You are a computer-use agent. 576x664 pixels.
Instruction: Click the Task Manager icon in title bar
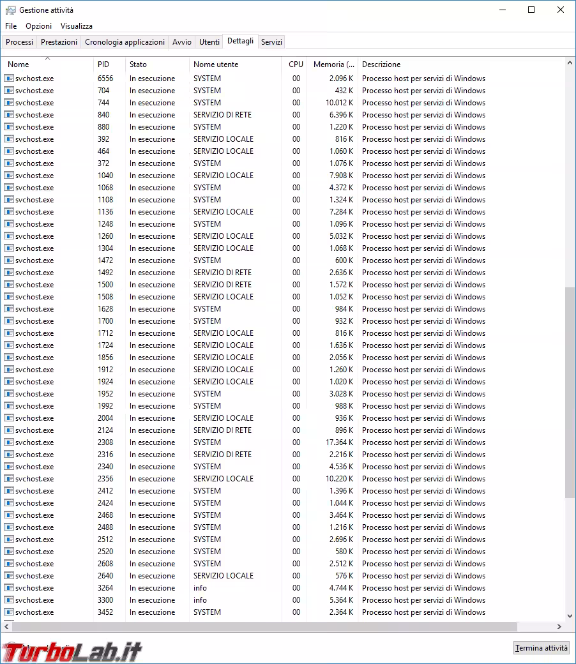pos(10,10)
